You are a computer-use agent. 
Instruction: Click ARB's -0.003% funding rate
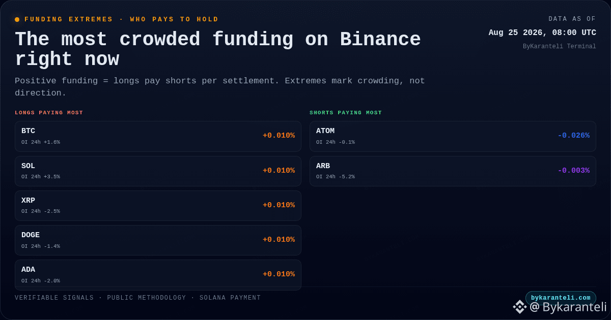573,171
